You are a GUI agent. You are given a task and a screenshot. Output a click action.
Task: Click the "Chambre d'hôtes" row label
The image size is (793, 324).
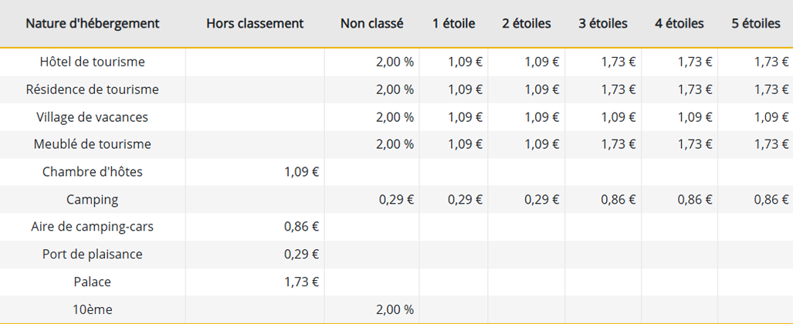tap(92, 172)
